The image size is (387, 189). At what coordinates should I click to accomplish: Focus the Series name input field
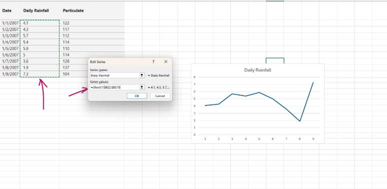point(114,75)
